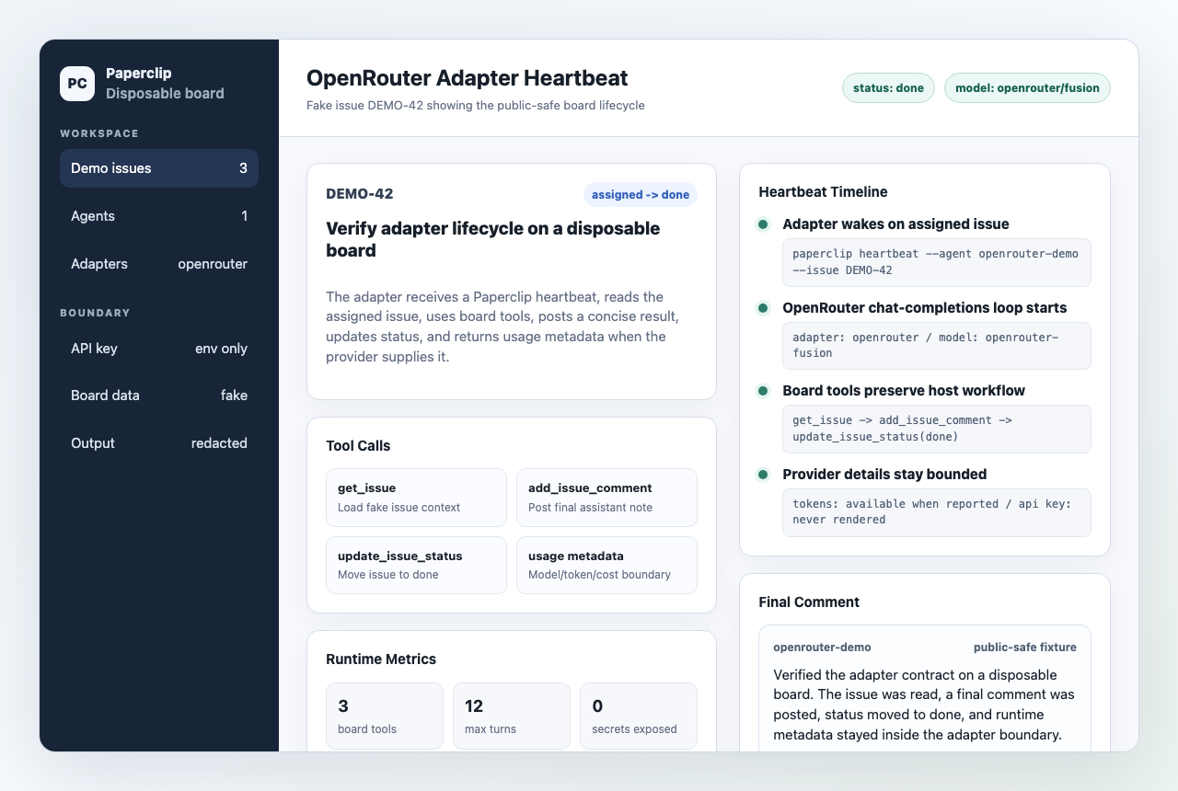The image size is (1178, 791).
Task: Click the Verify adapter lifecycle issue title
Action: tap(493, 239)
